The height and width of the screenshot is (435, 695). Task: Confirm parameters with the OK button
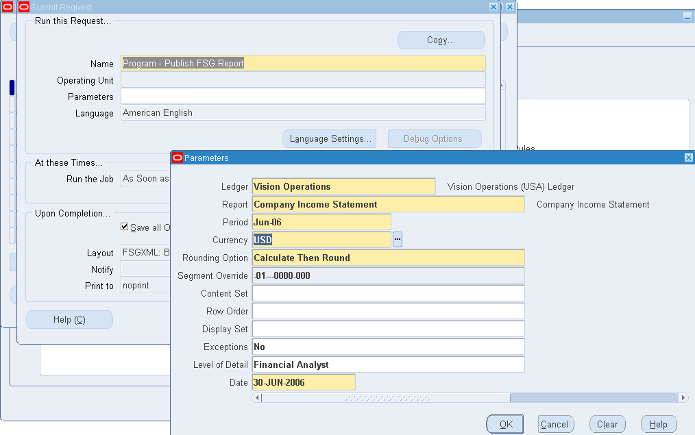click(x=504, y=423)
